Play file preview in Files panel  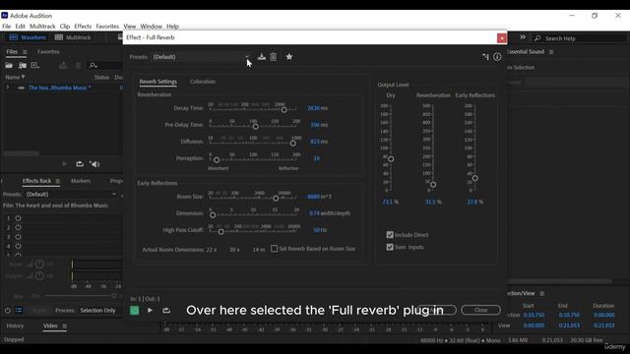[x=65, y=164]
